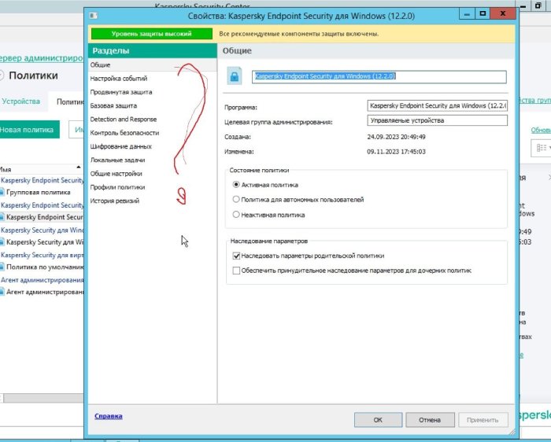Open the Общие section
Viewport: 551px width, 442px height.
coord(100,65)
